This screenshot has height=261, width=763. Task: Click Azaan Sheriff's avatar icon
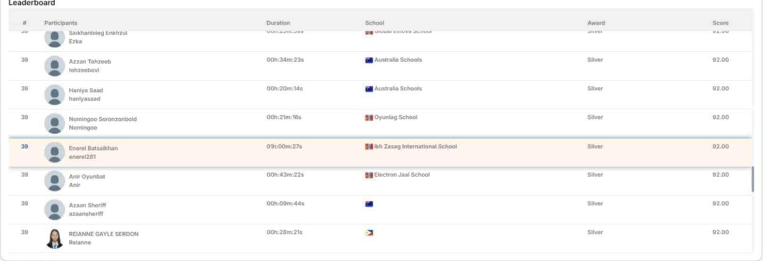(54, 210)
